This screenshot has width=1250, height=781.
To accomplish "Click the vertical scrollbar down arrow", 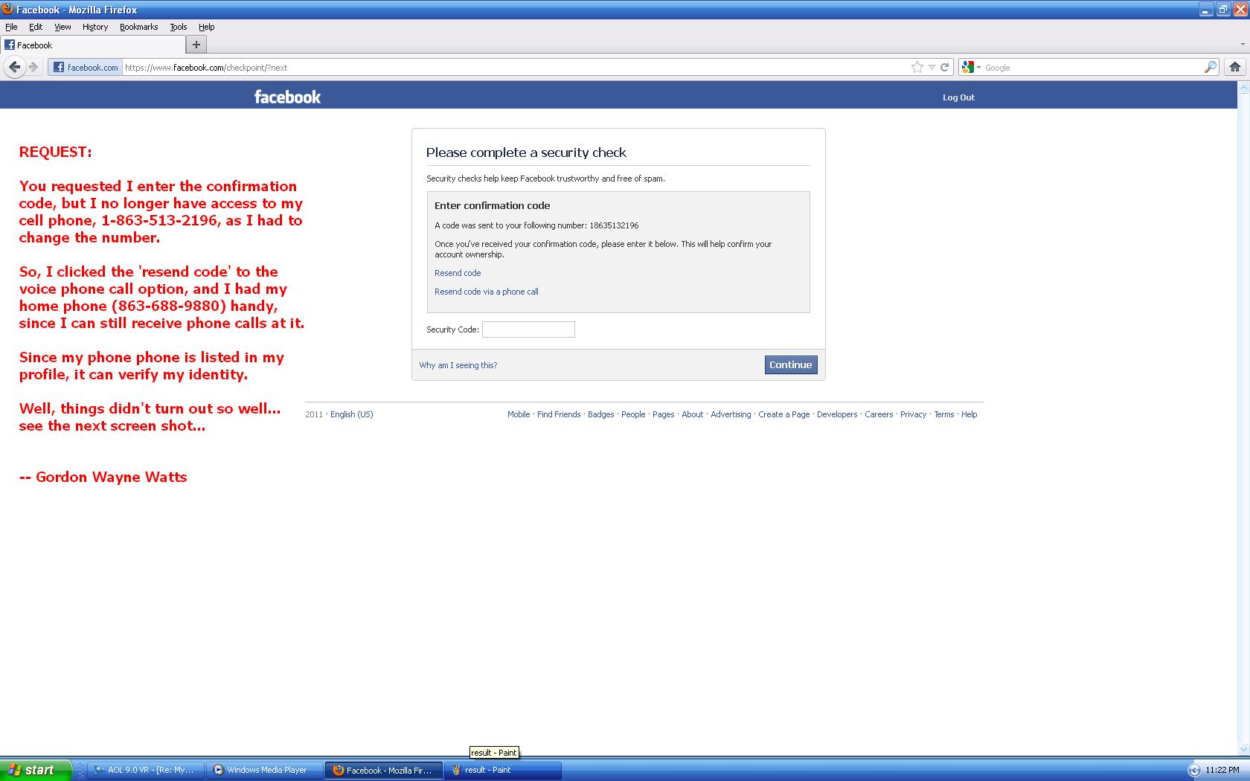I will point(1243,749).
